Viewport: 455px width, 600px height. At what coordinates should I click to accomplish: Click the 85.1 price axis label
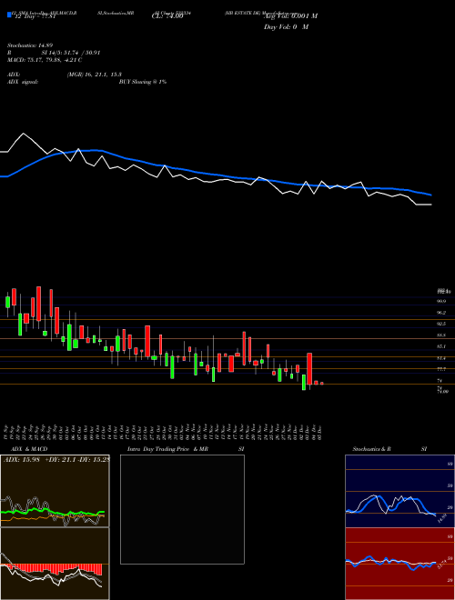coord(441,346)
